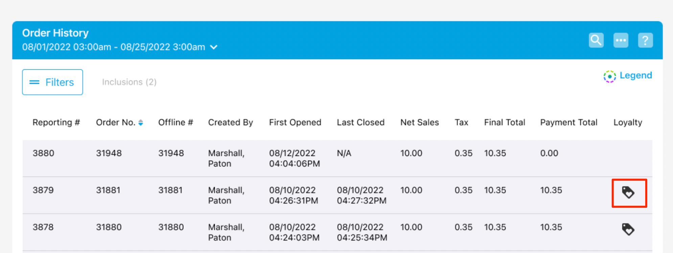Screen dimensions: 673x253
Task: Open search in Order History header
Action: tap(596, 40)
